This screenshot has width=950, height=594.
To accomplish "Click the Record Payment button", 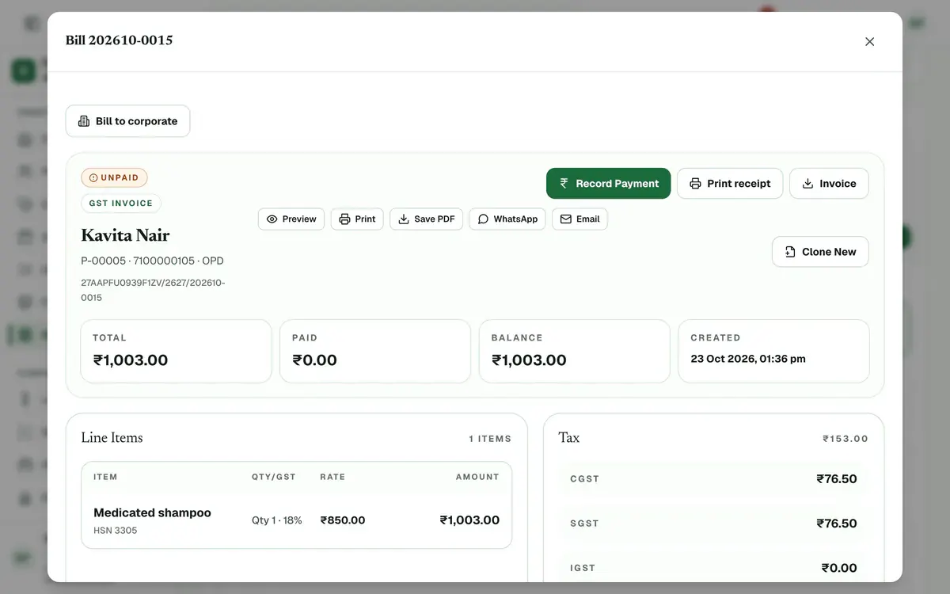I will pyautogui.click(x=608, y=183).
